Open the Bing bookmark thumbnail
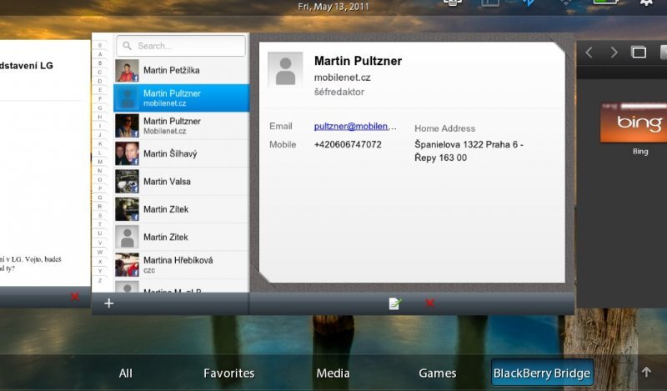The image size is (667, 391). 634,122
